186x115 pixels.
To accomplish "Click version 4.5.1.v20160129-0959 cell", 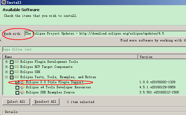I will click(x=157, y=87).
